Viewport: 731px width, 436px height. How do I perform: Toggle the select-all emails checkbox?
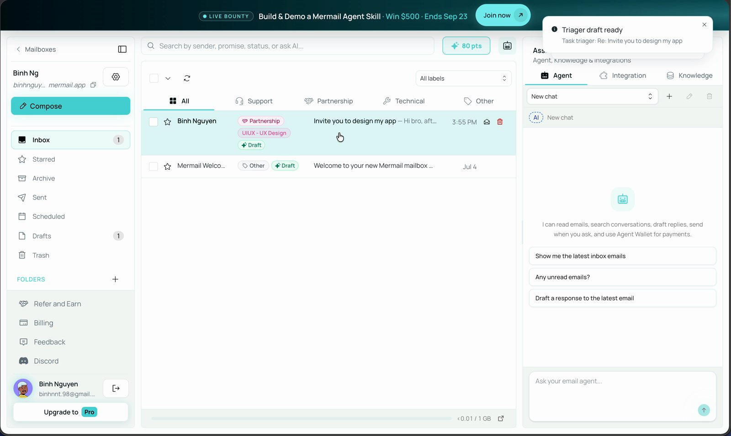[x=154, y=79]
